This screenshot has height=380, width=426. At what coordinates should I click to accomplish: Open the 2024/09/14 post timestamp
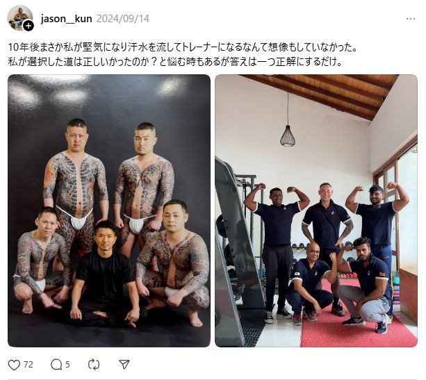tap(123, 19)
